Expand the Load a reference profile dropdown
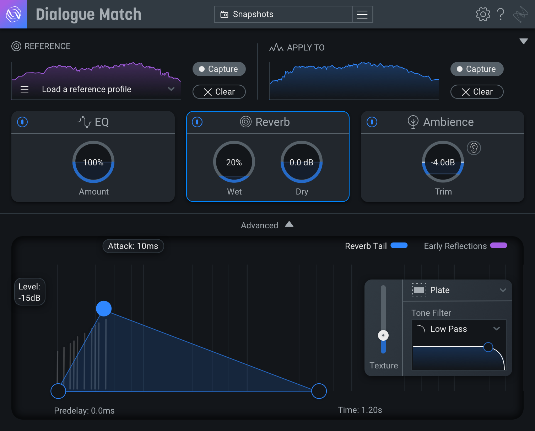Image resolution: width=535 pixels, height=431 pixels. [171, 89]
